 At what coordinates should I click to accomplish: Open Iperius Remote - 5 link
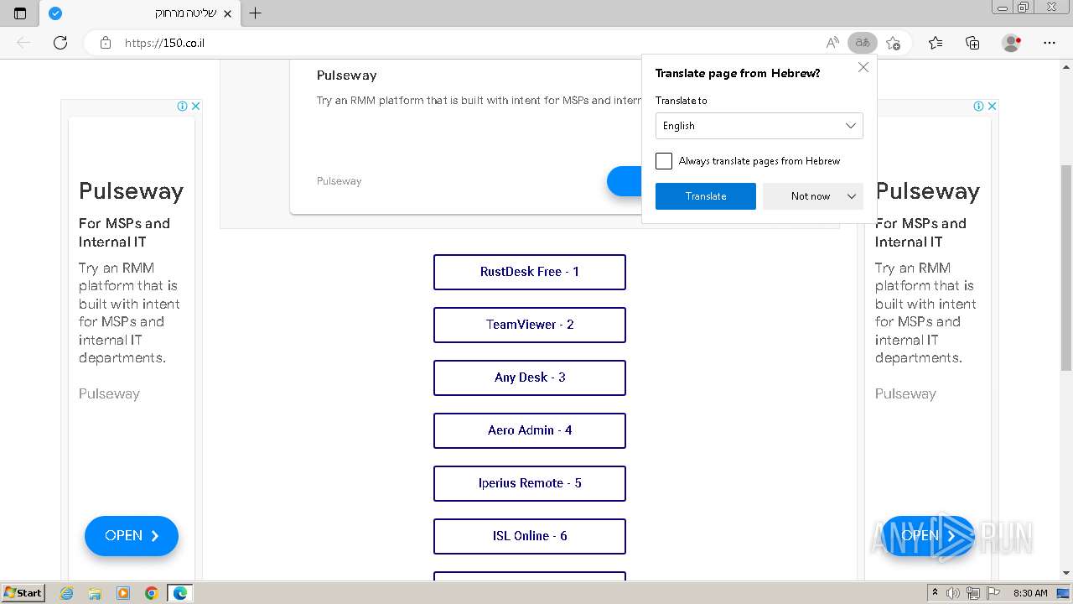tap(530, 483)
